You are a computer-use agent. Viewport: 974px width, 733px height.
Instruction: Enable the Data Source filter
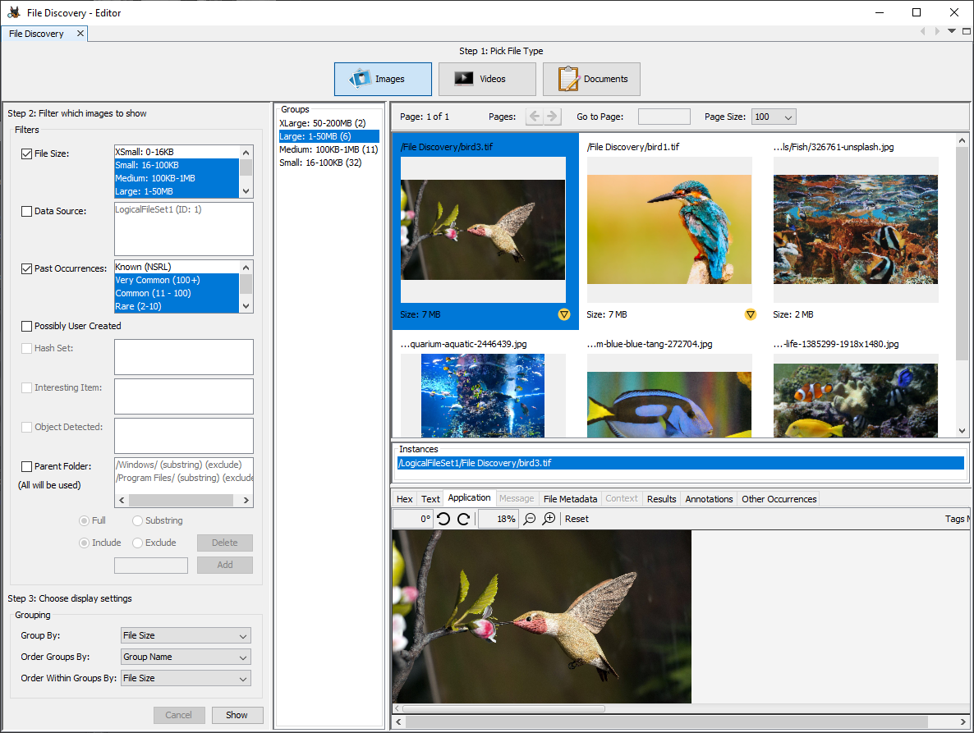27,211
